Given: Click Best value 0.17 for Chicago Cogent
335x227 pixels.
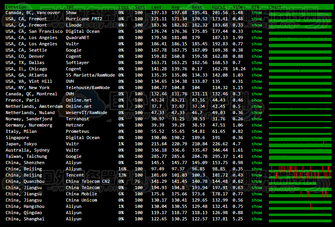Looking at the screenshot, I should click(197, 69).
